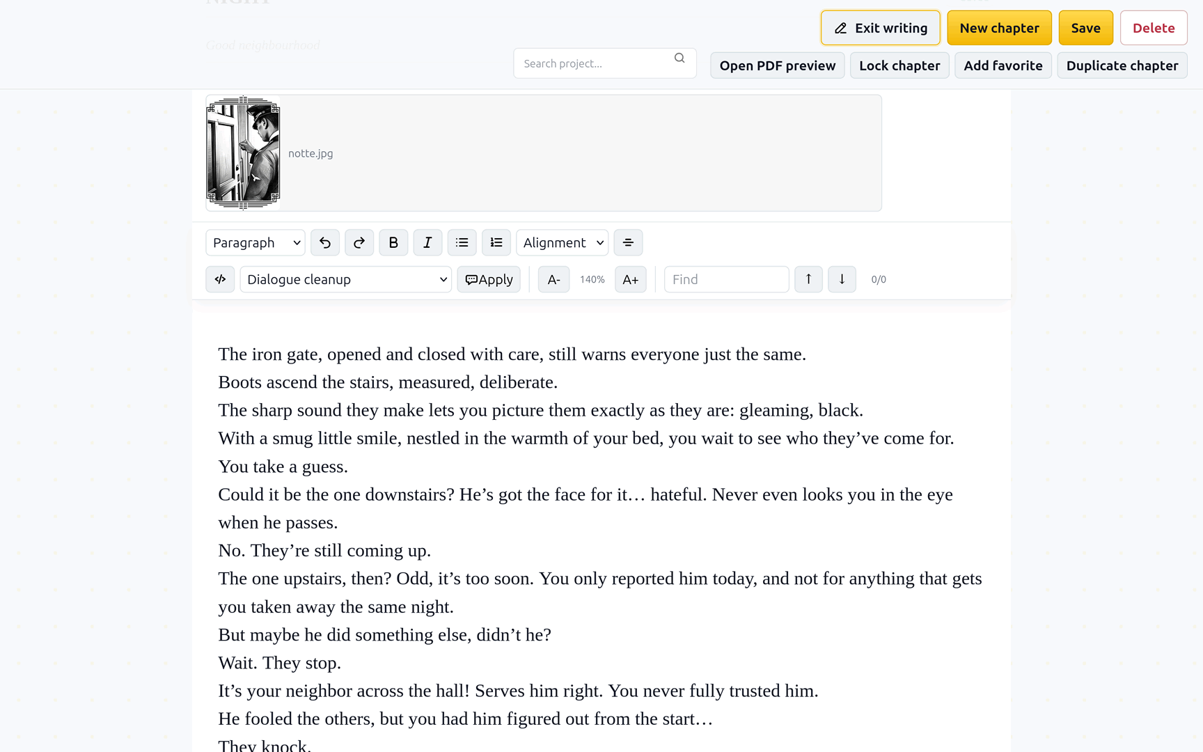Open the Paragraph style dropdown
This screenshot has height=752, width=1203.
coord(255,242)
